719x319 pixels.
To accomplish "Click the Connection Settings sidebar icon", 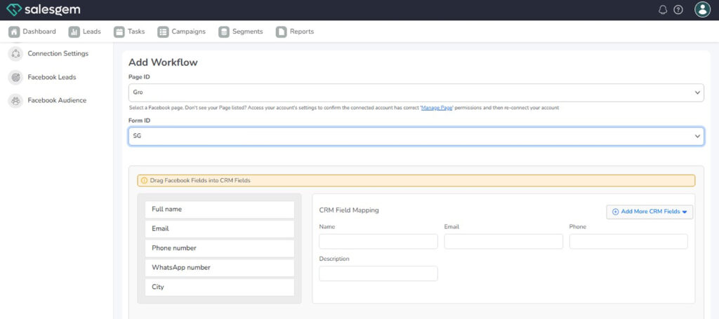I will pyautogui.click(x=15, y=54).
